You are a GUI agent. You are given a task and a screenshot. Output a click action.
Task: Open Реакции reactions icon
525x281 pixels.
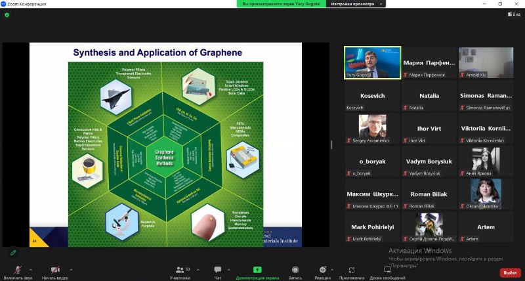(x=322, y=272)
